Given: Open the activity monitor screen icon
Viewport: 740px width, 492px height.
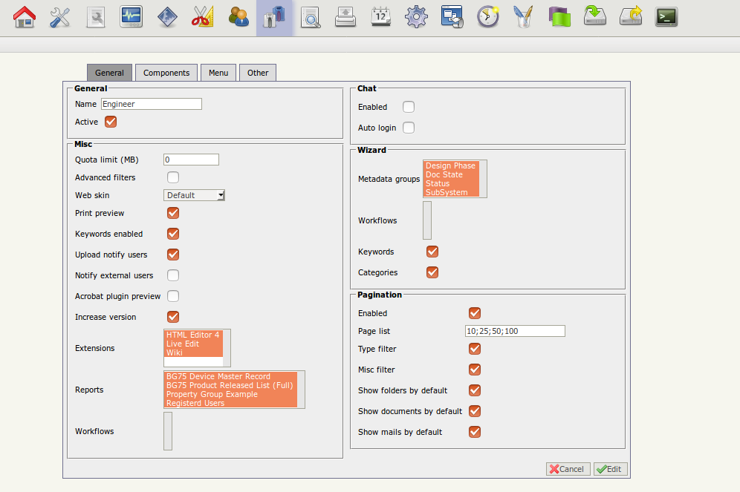Looking at the screenshot, I should pyautogui.click(x=132, y=16).
